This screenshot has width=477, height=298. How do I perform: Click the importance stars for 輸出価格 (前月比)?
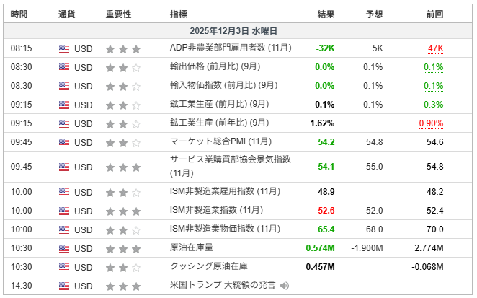[122, 67]
